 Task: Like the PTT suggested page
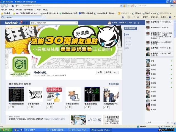click(x=12, y=107)
